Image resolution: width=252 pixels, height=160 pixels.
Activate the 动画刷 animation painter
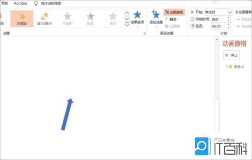[x=172, y=26]
